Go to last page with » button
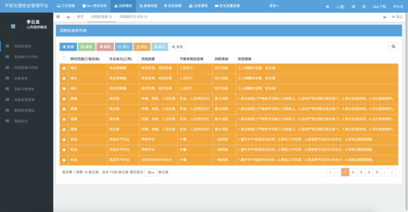The height and width of the screenshot is (212, 408). (392, 172)
